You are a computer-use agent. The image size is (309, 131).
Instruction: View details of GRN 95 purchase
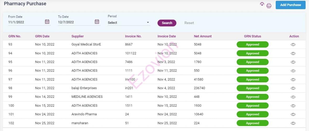point(293,62)
